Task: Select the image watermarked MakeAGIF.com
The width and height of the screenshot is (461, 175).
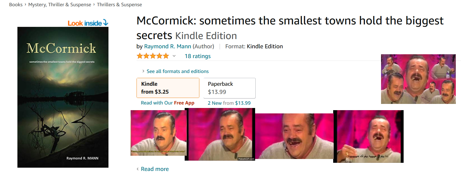Action: pyautogui.click(x=220, y=134)
